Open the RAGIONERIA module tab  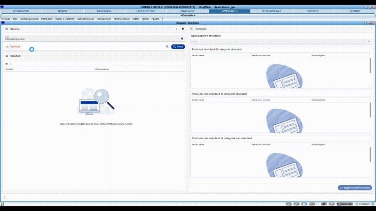104,11
